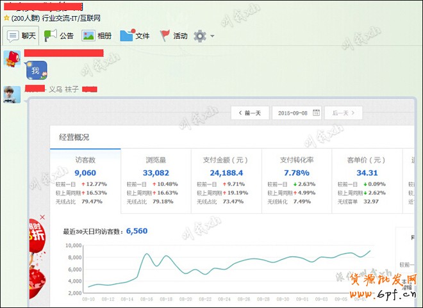Image resolution: width=423 pixels, height=308 pixels.
Task: Click the group settings gear icon
Action: (200, 36)
